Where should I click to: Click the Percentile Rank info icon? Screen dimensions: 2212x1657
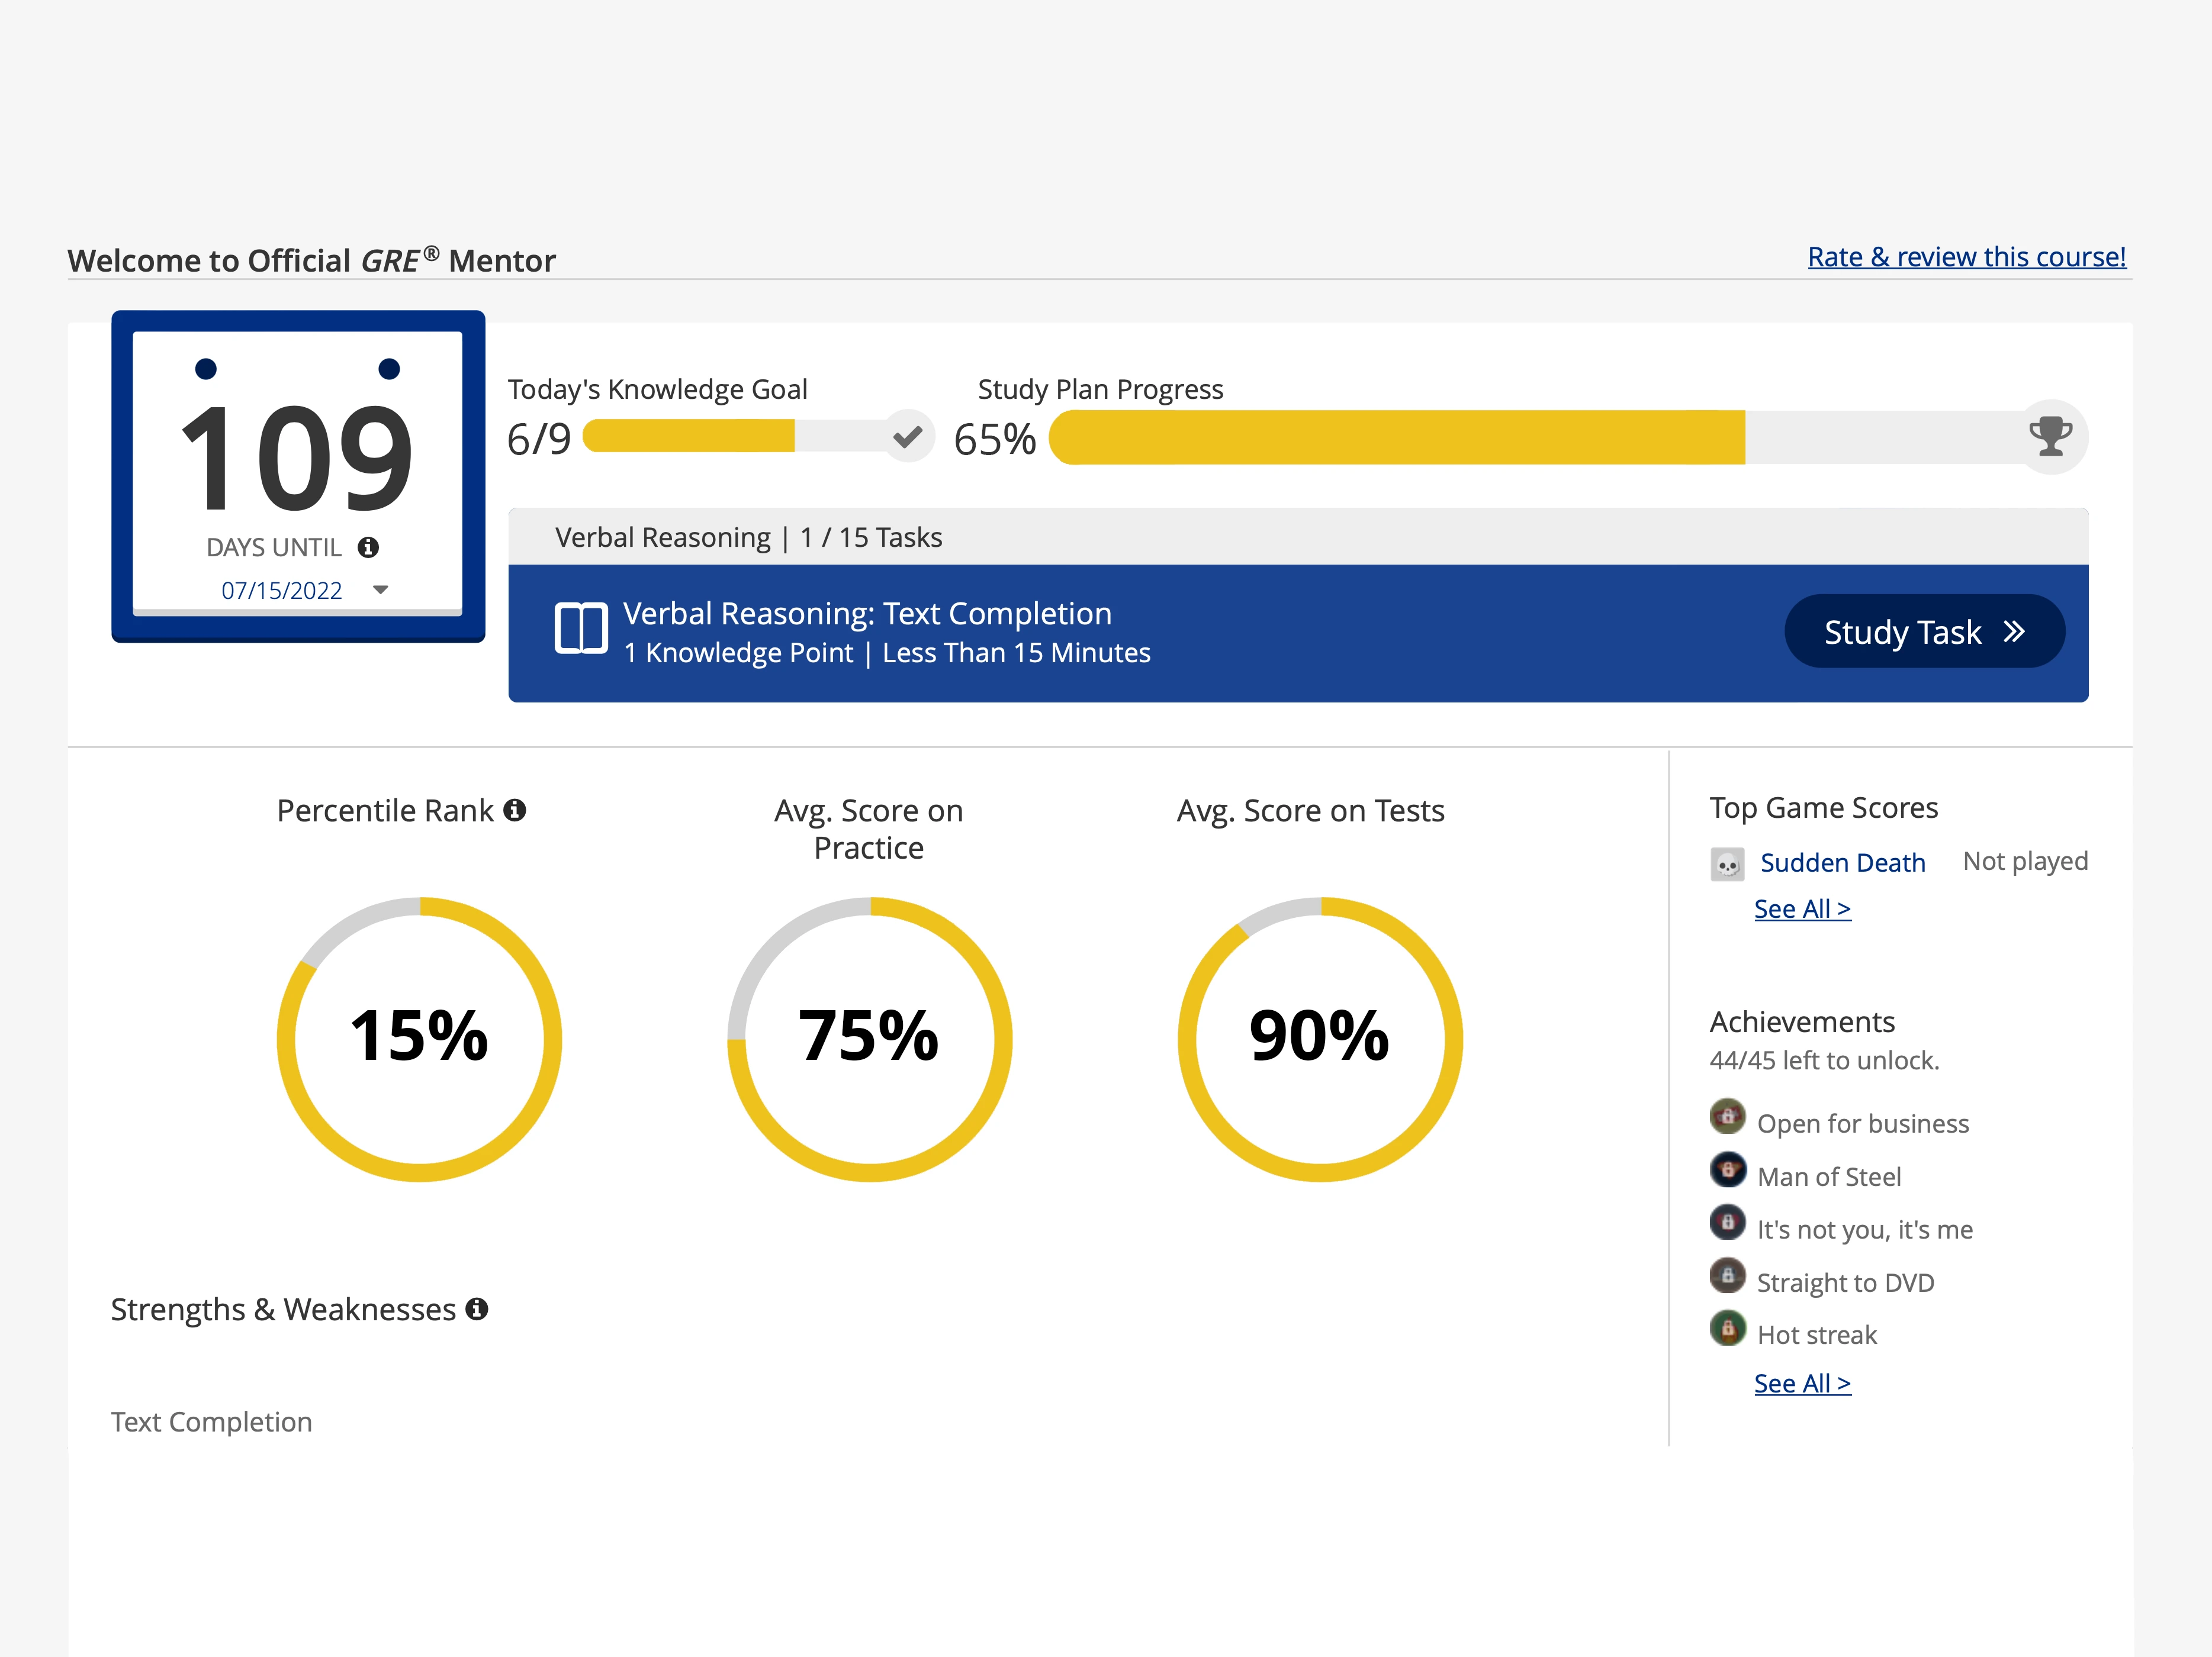(515, 811)
